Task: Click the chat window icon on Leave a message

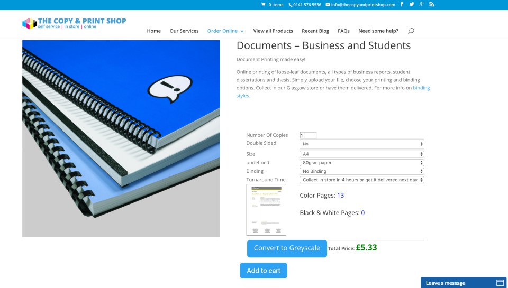Action: coord(500,283)
